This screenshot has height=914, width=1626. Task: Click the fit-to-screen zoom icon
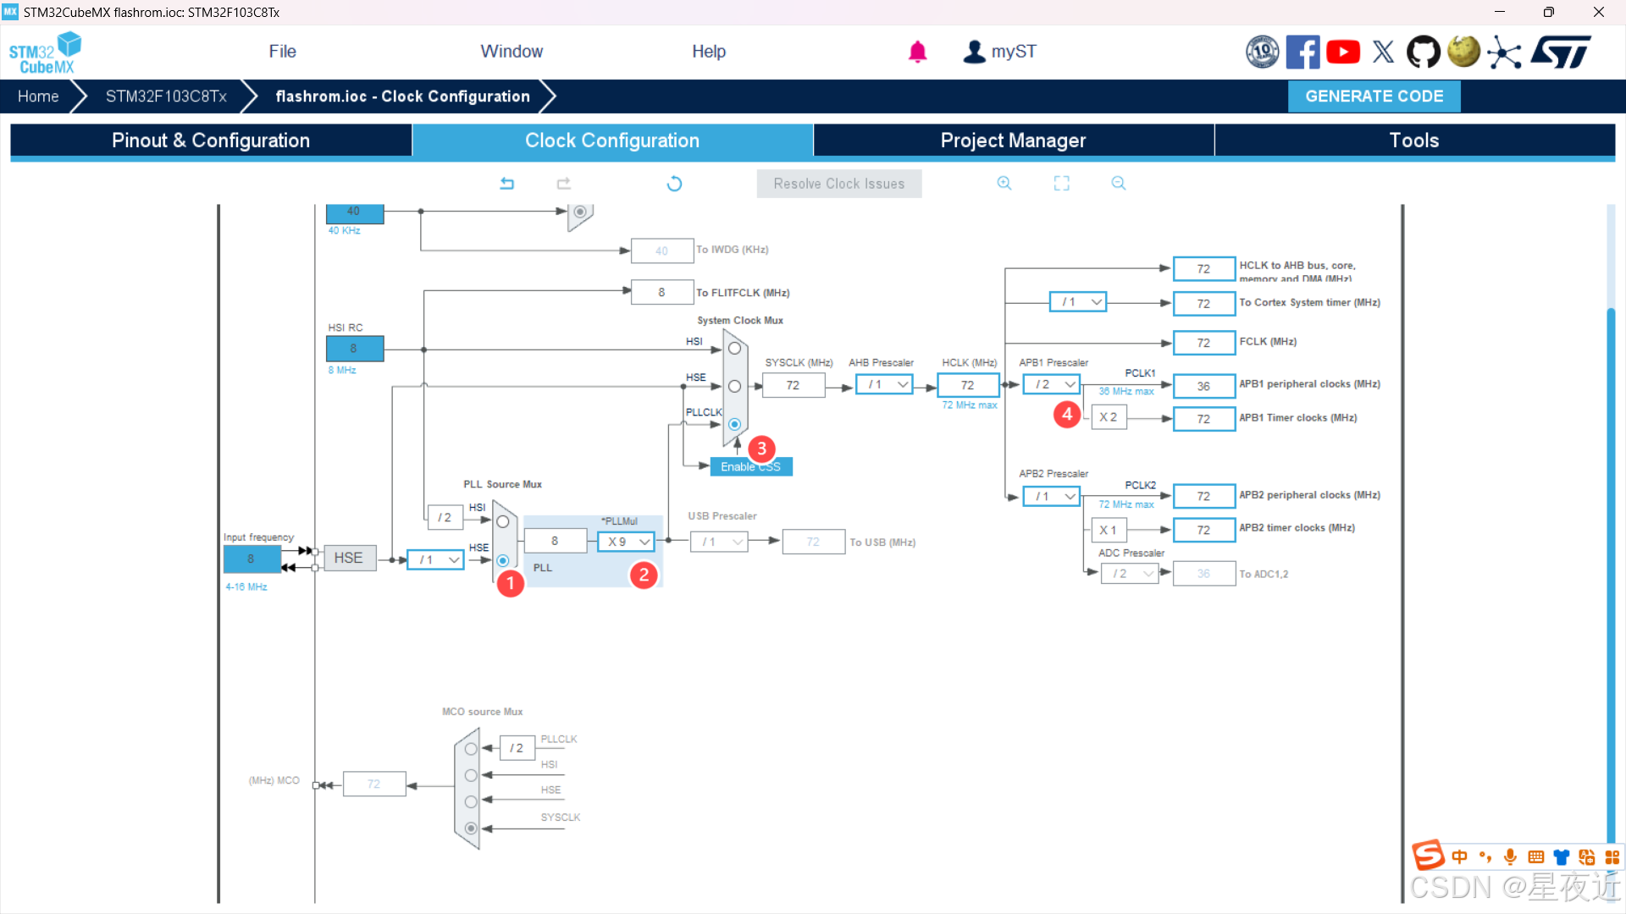click(x=1061, y=184)
